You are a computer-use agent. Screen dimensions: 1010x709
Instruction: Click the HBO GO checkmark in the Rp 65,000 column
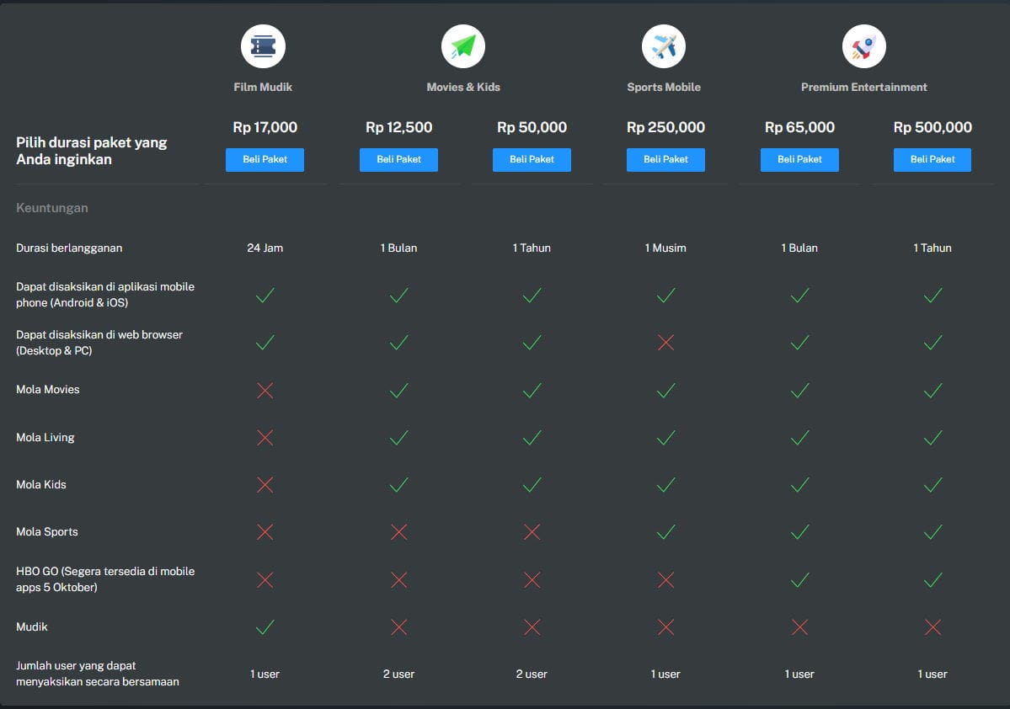pyautogui.click(x=799, y=579)
